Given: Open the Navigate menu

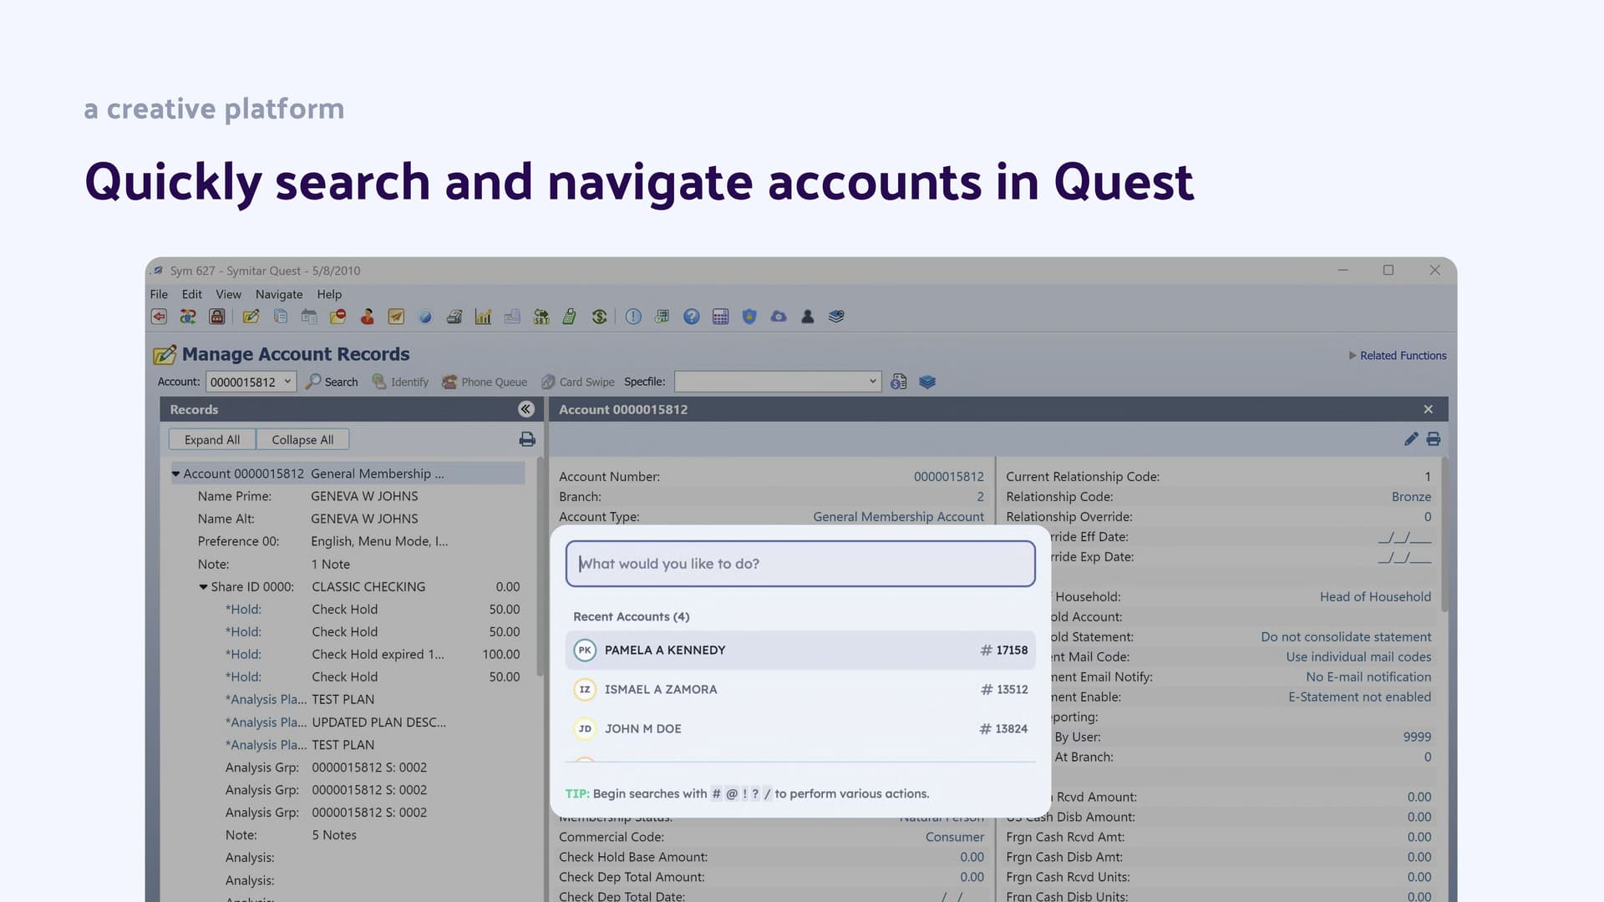Looking at the screenshot, I should pos(279,294).
